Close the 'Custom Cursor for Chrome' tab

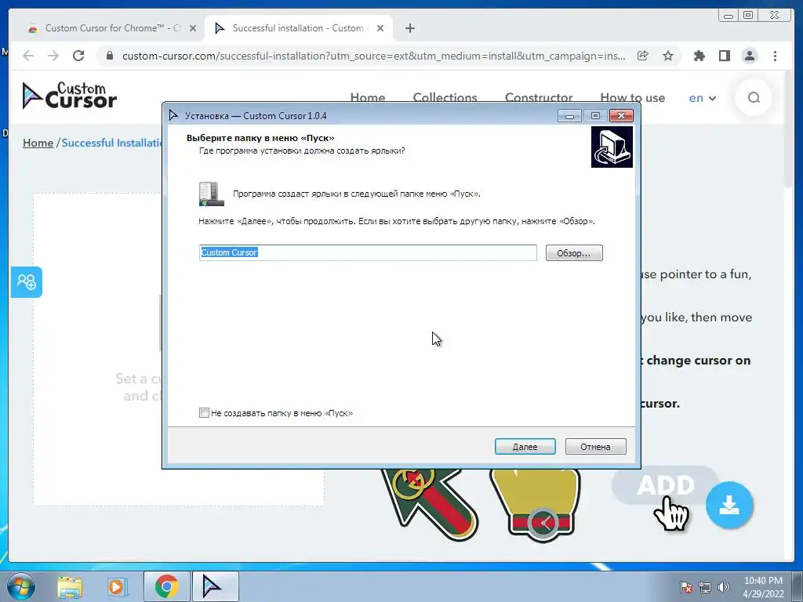pos(193,28)
